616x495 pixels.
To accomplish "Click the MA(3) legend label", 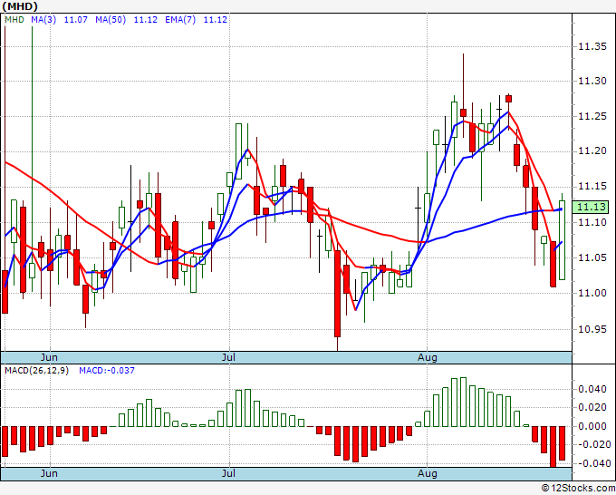I will 43,20.
